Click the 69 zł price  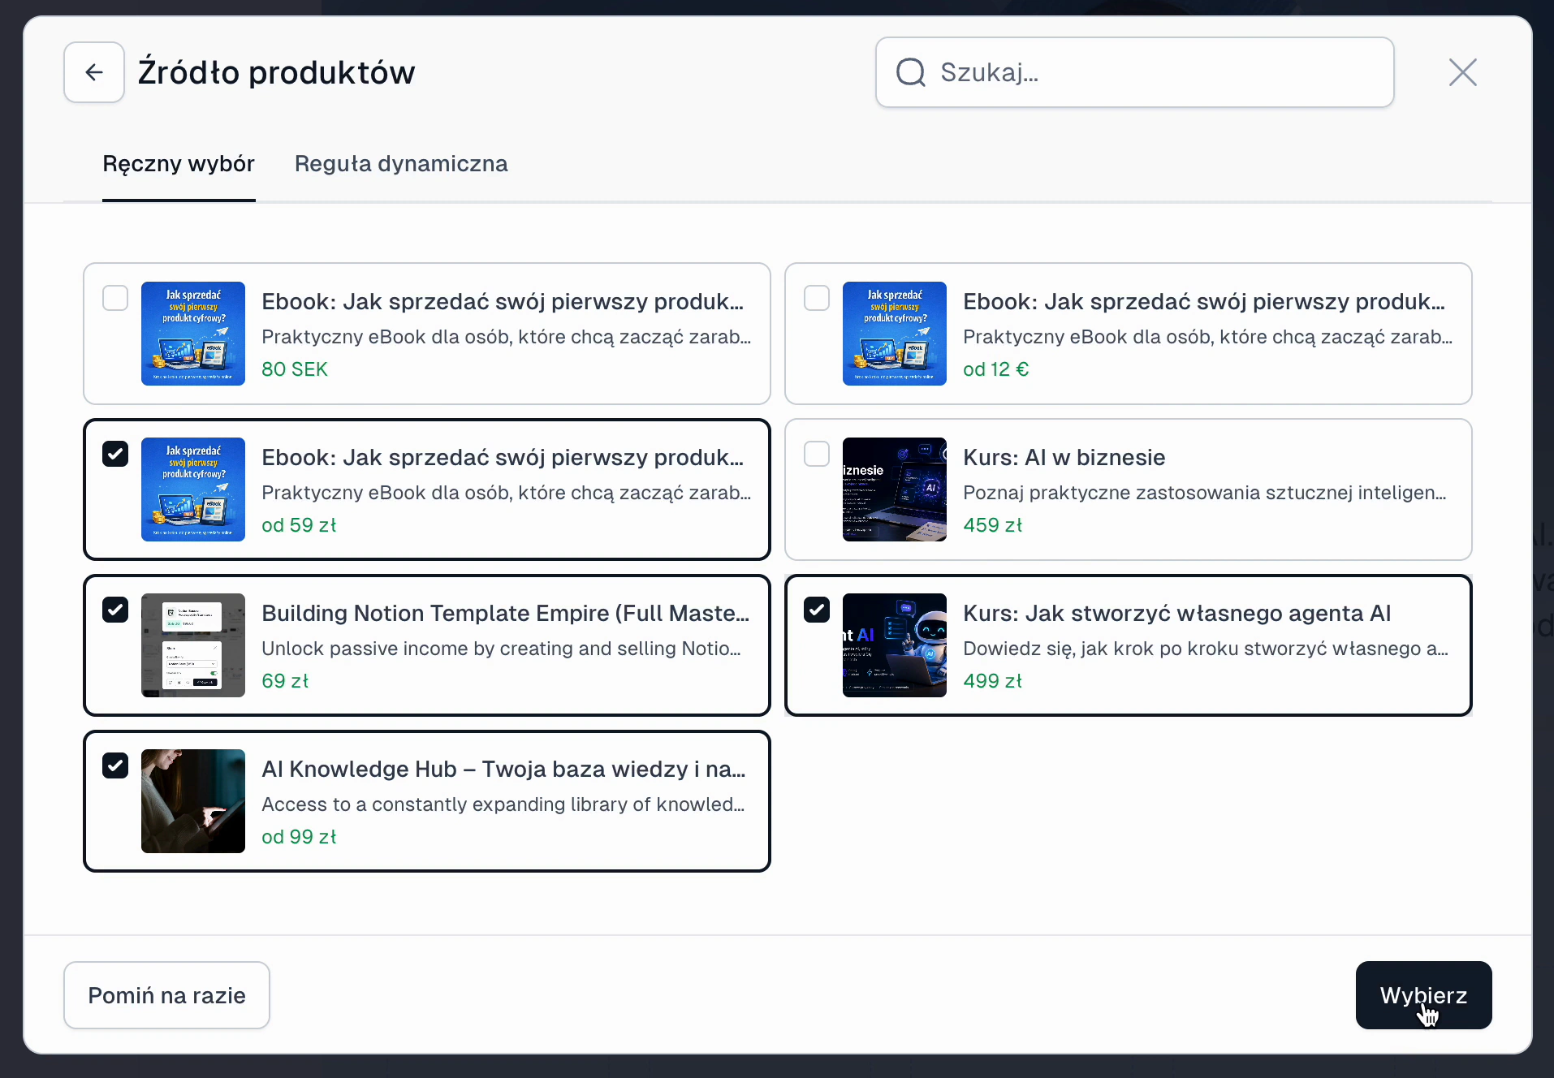285,681
